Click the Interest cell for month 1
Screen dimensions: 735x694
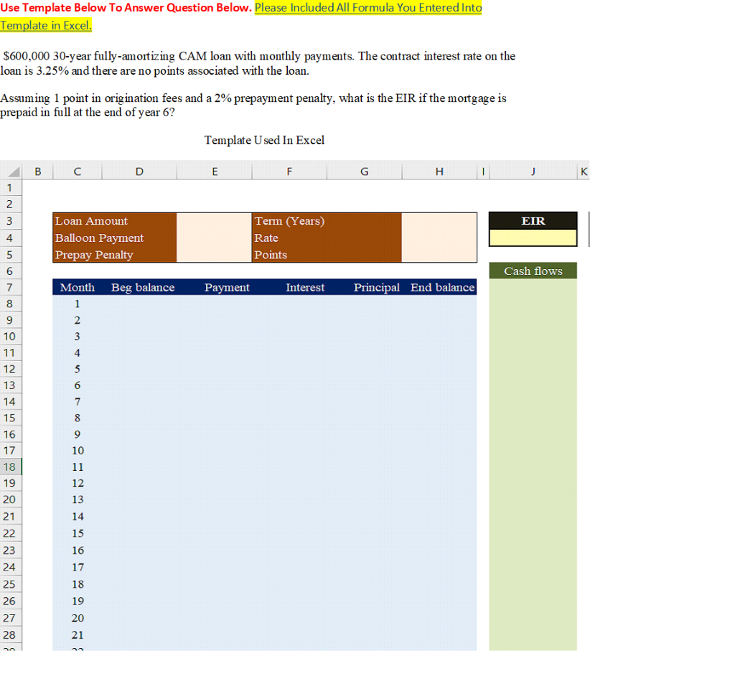pyautogui.click(x=289, y=304)
